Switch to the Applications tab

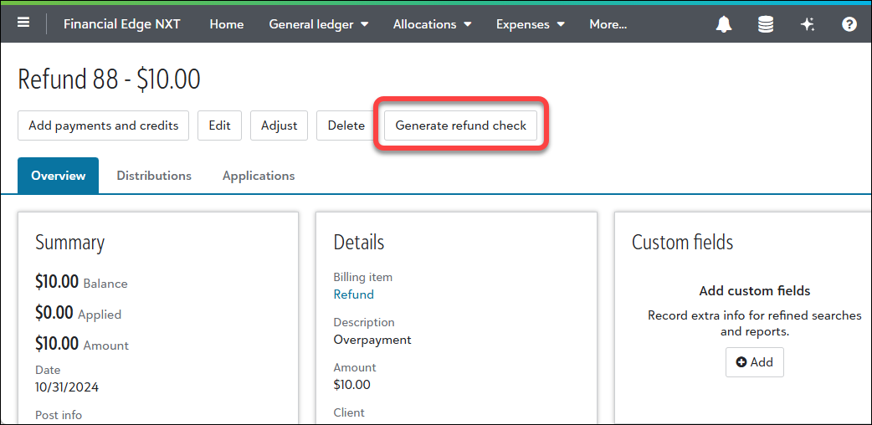pyautogui.click(x=259, y=176)
